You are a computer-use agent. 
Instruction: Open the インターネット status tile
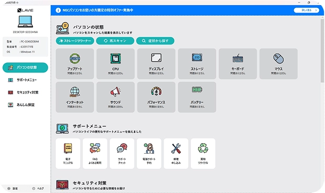point(74,97)
